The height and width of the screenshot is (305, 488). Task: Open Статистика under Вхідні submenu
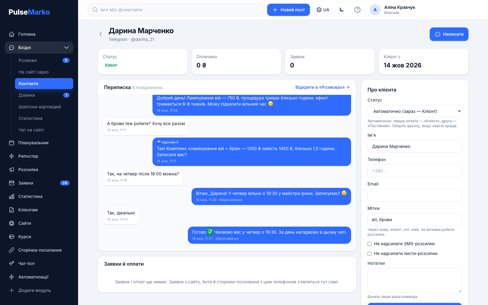[44, 118]
